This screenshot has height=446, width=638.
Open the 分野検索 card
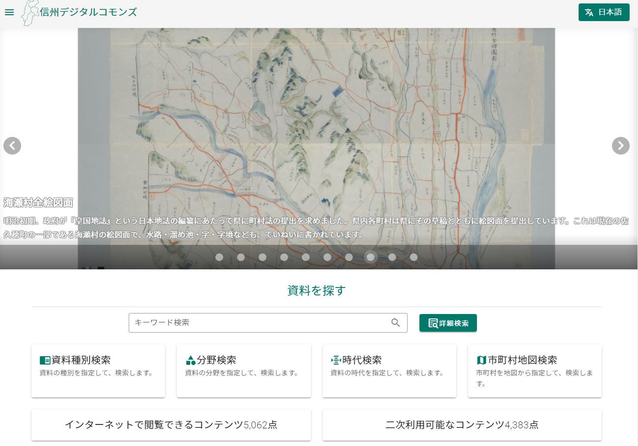(244, 371)
